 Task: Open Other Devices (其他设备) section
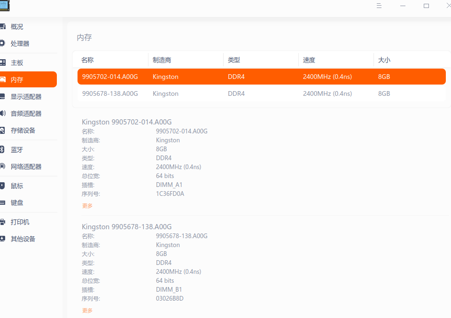click(23, 239)
